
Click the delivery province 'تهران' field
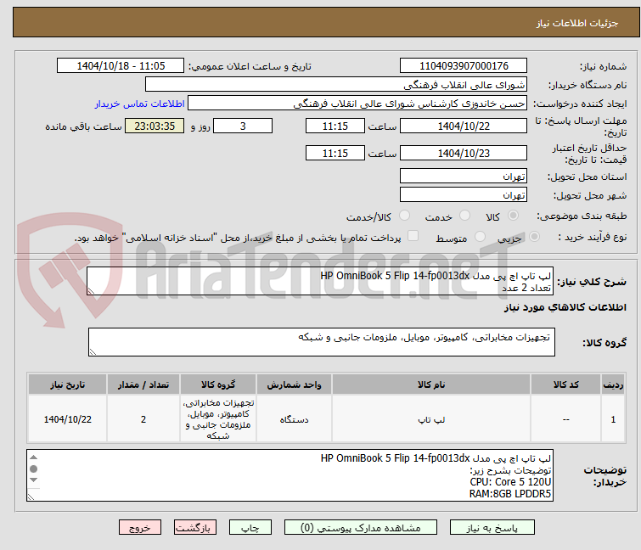pyautogui.click(x=464, y=176)
